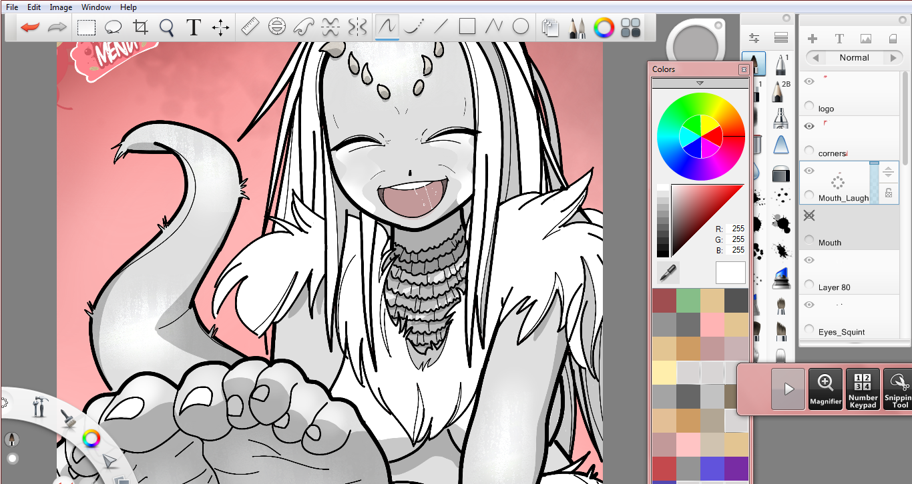Switch to next blend mode arrow
Viewport: 912px width, 484px height.
(893, 58)
